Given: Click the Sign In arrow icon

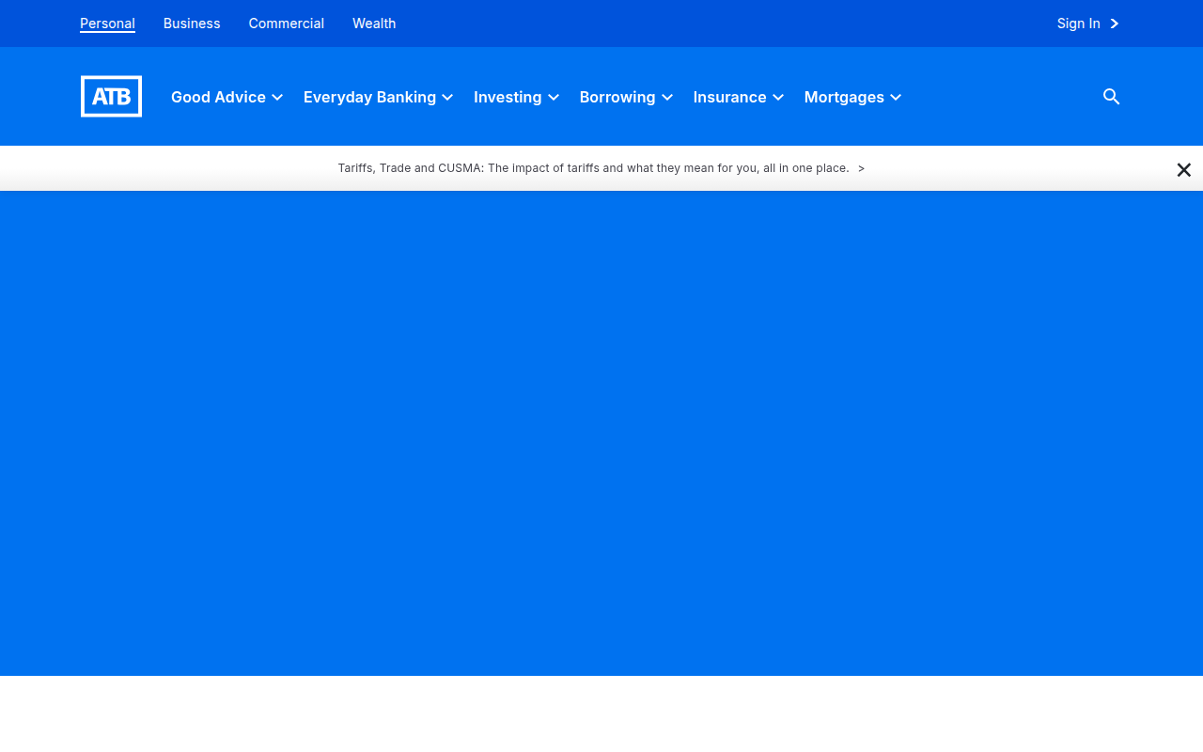Looking at the screenshot, I should 1114,23.
